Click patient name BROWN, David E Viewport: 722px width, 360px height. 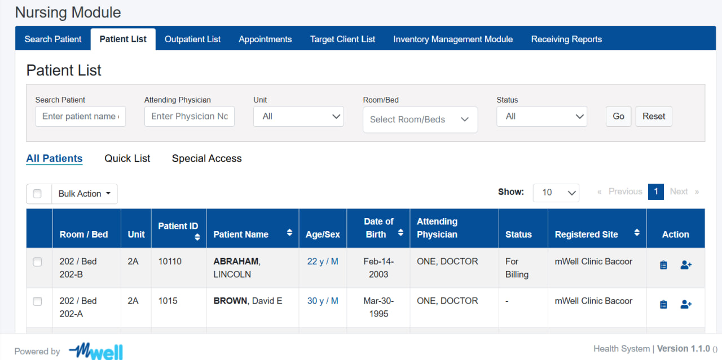click(x=248, y=301)
